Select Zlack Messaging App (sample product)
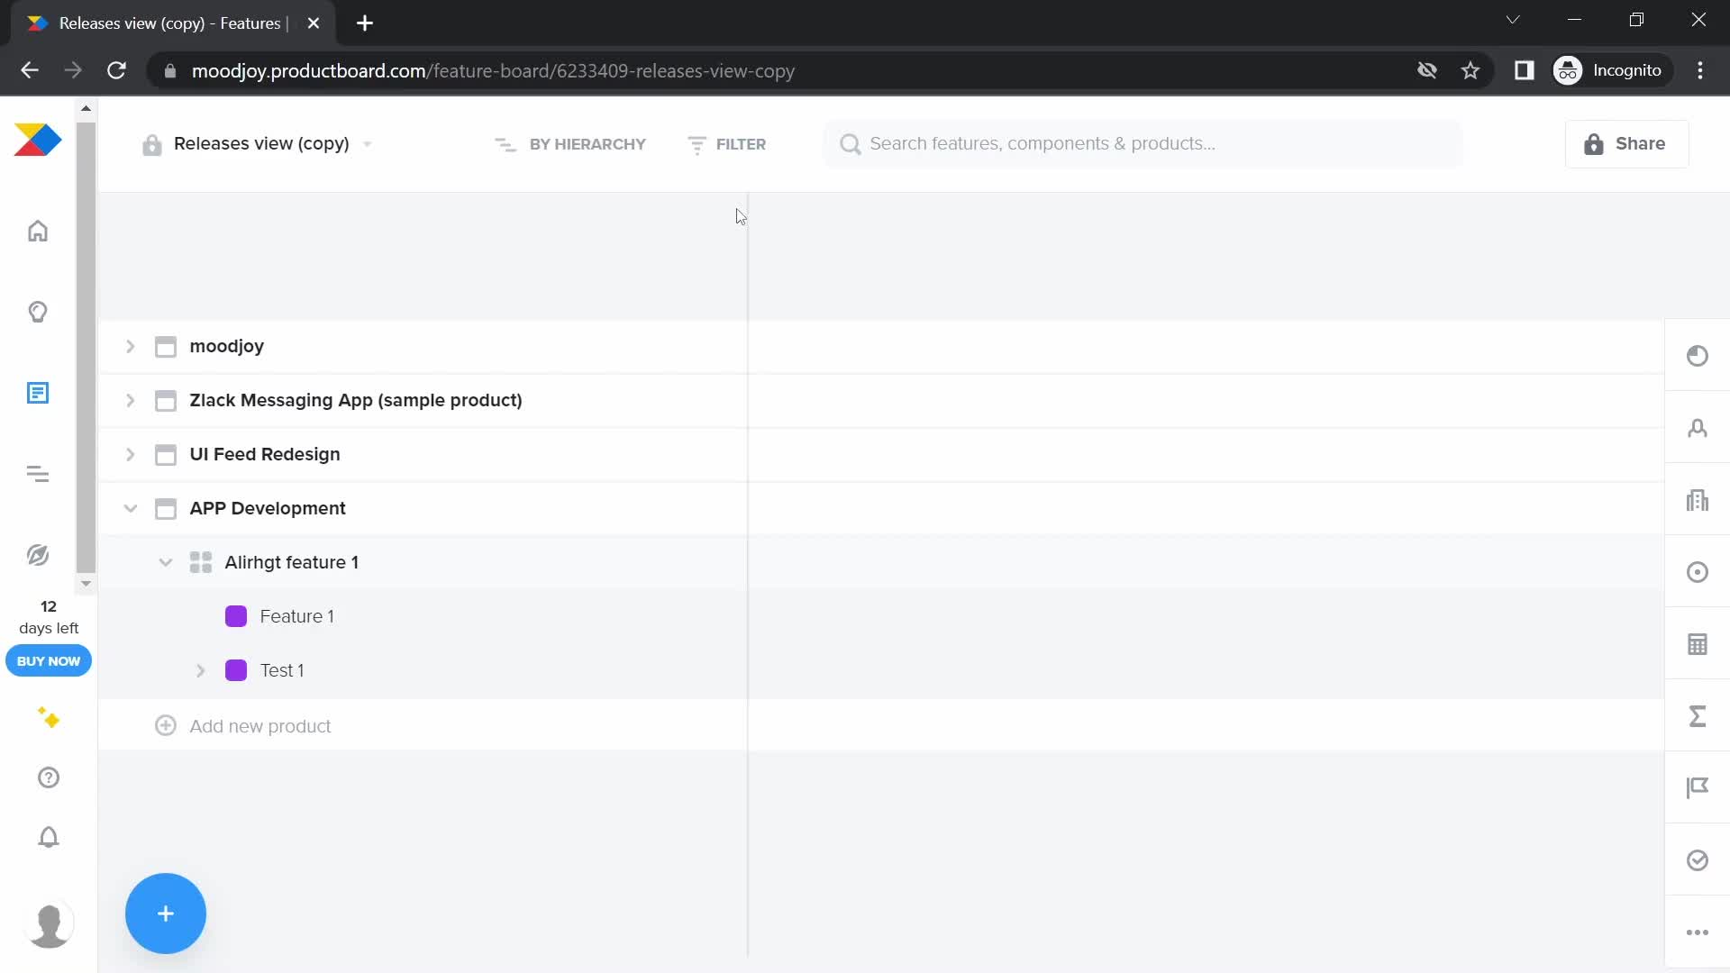1730x973 pixels. click(356, 400)
